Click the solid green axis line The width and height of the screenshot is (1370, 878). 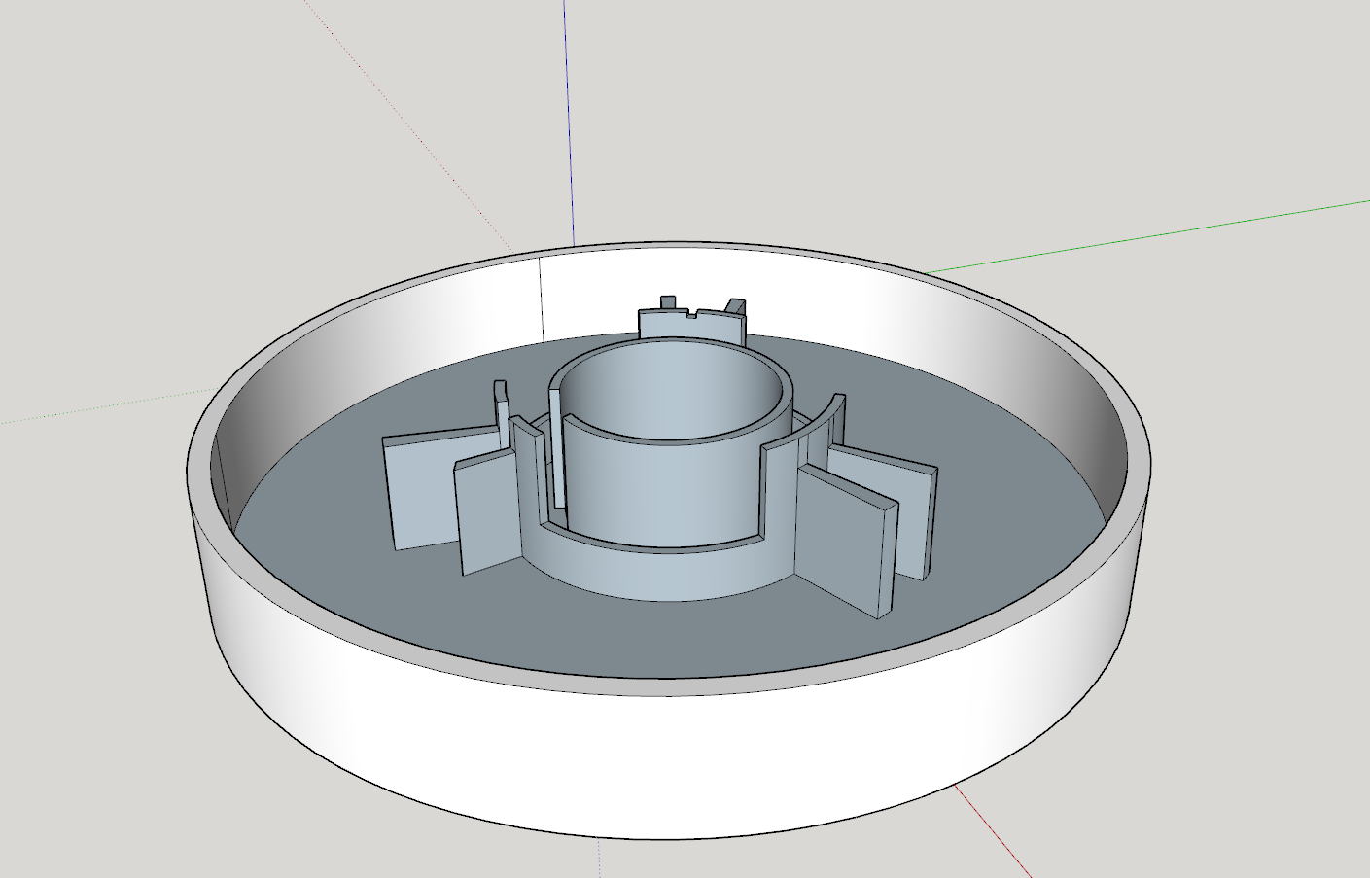coord(1147,236)
